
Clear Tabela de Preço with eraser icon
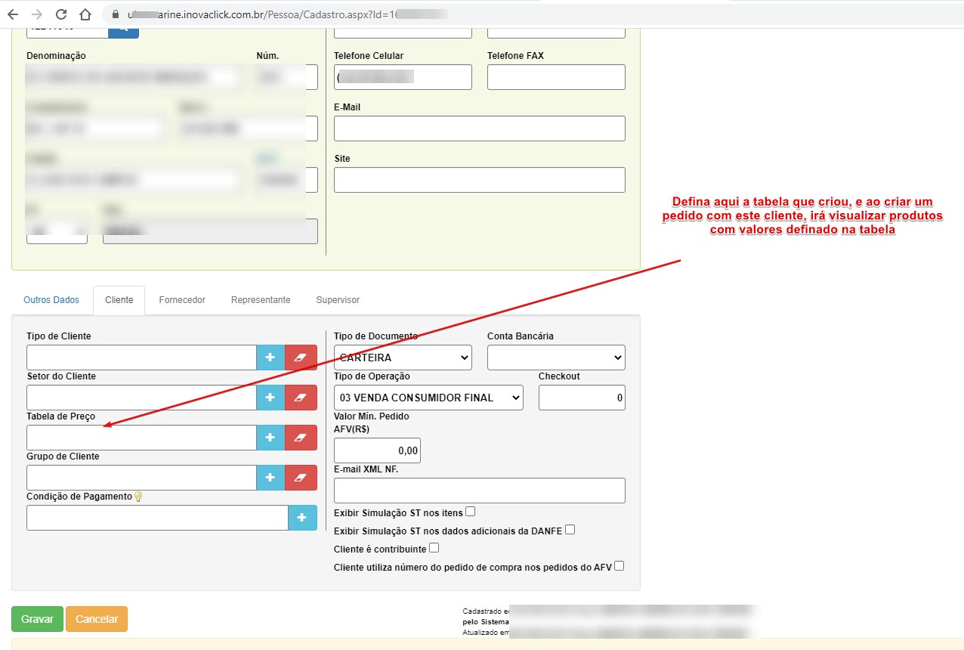click(x=301, y=438)
